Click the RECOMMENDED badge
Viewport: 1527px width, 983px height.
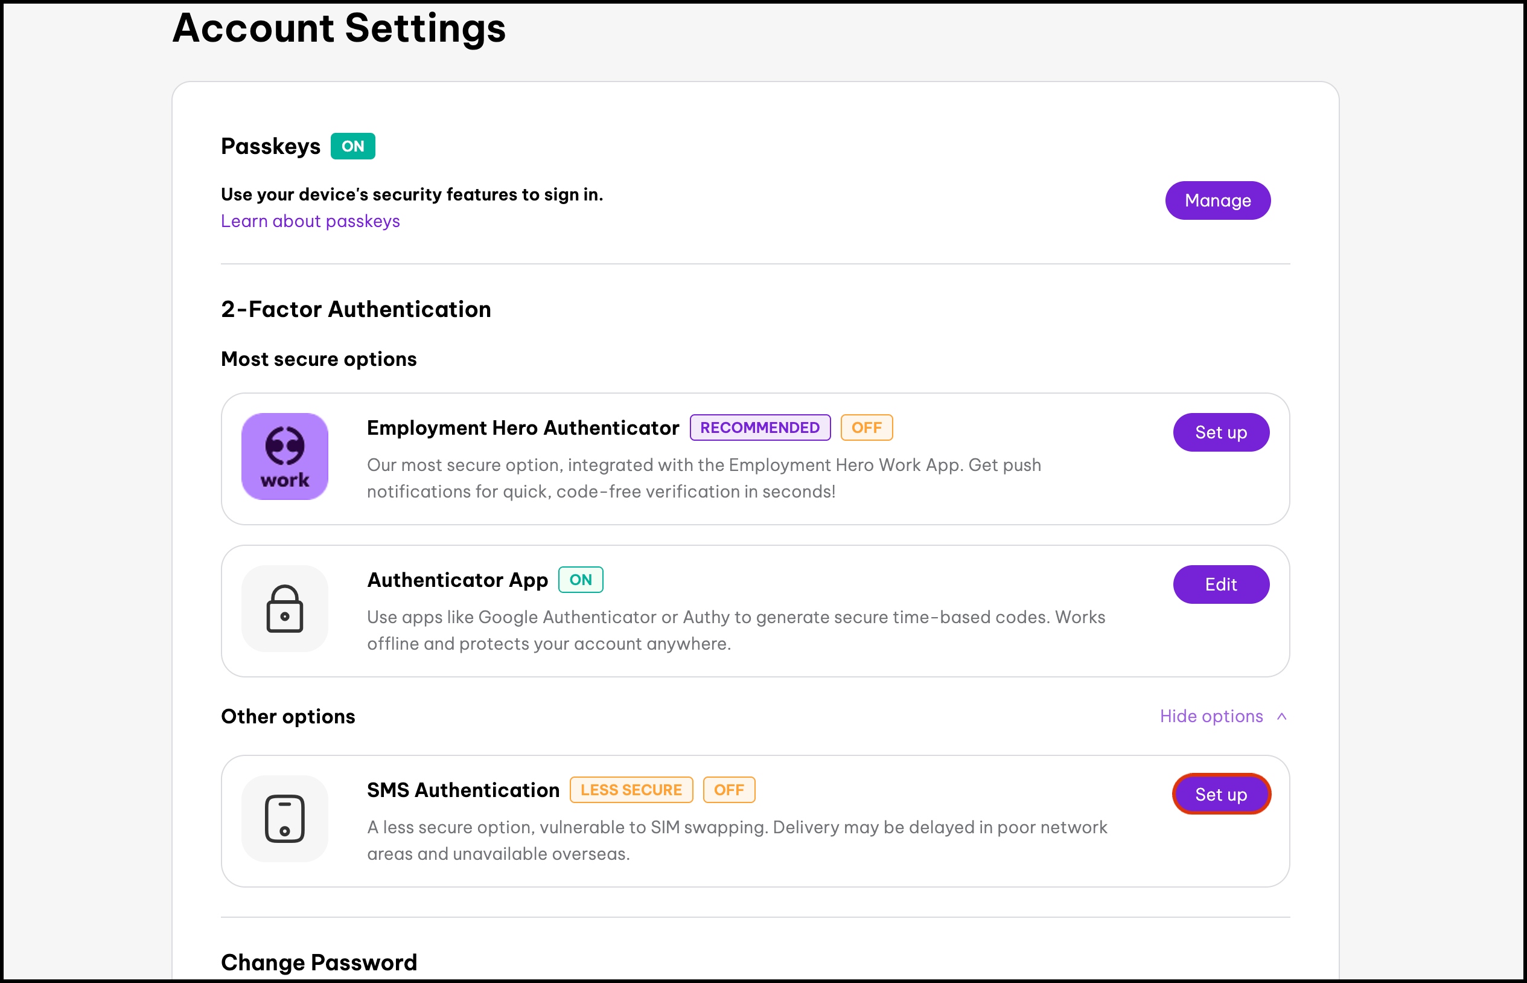tap(760, 427)
